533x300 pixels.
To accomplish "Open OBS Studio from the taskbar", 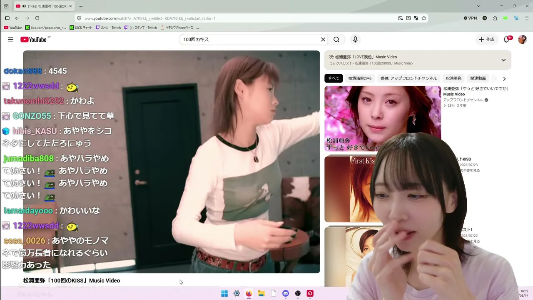I will click(x=298, y=293).
